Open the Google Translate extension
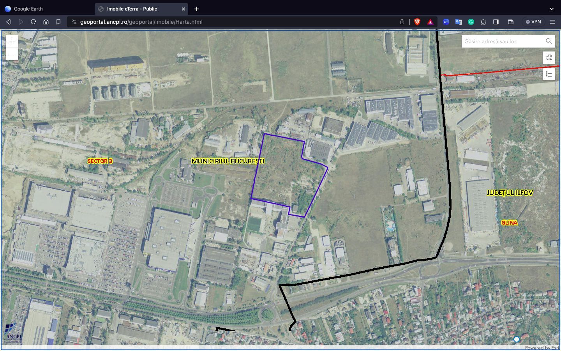Screen dimensions: 561x351 point(458,22)
